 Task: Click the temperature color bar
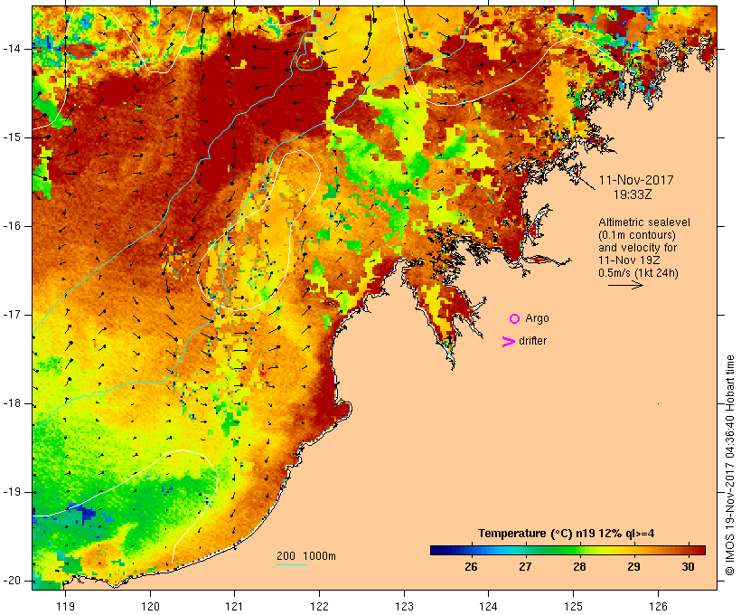(567, 550)
